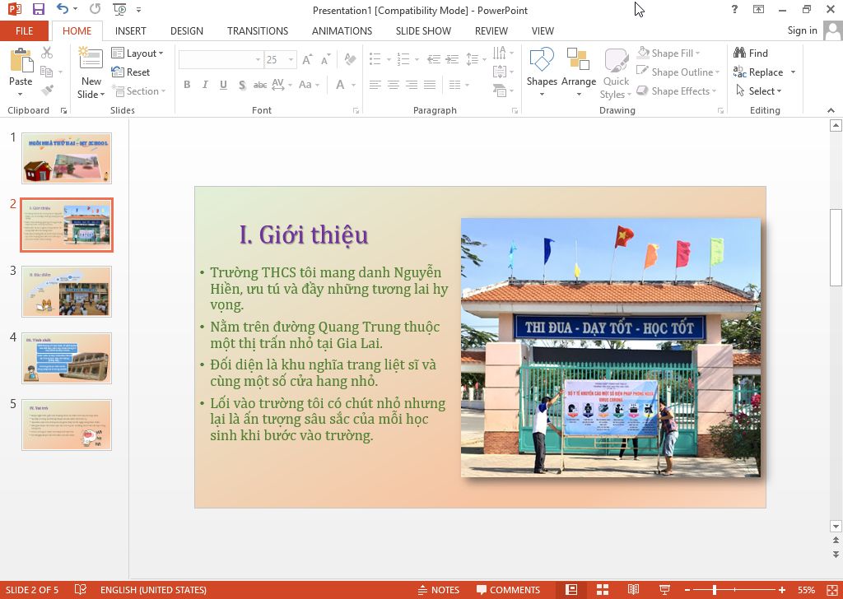The height and width of the screenshot is (599, 843).
Task: Start Slide Show from status bar icon
Action: pos(664,589)
